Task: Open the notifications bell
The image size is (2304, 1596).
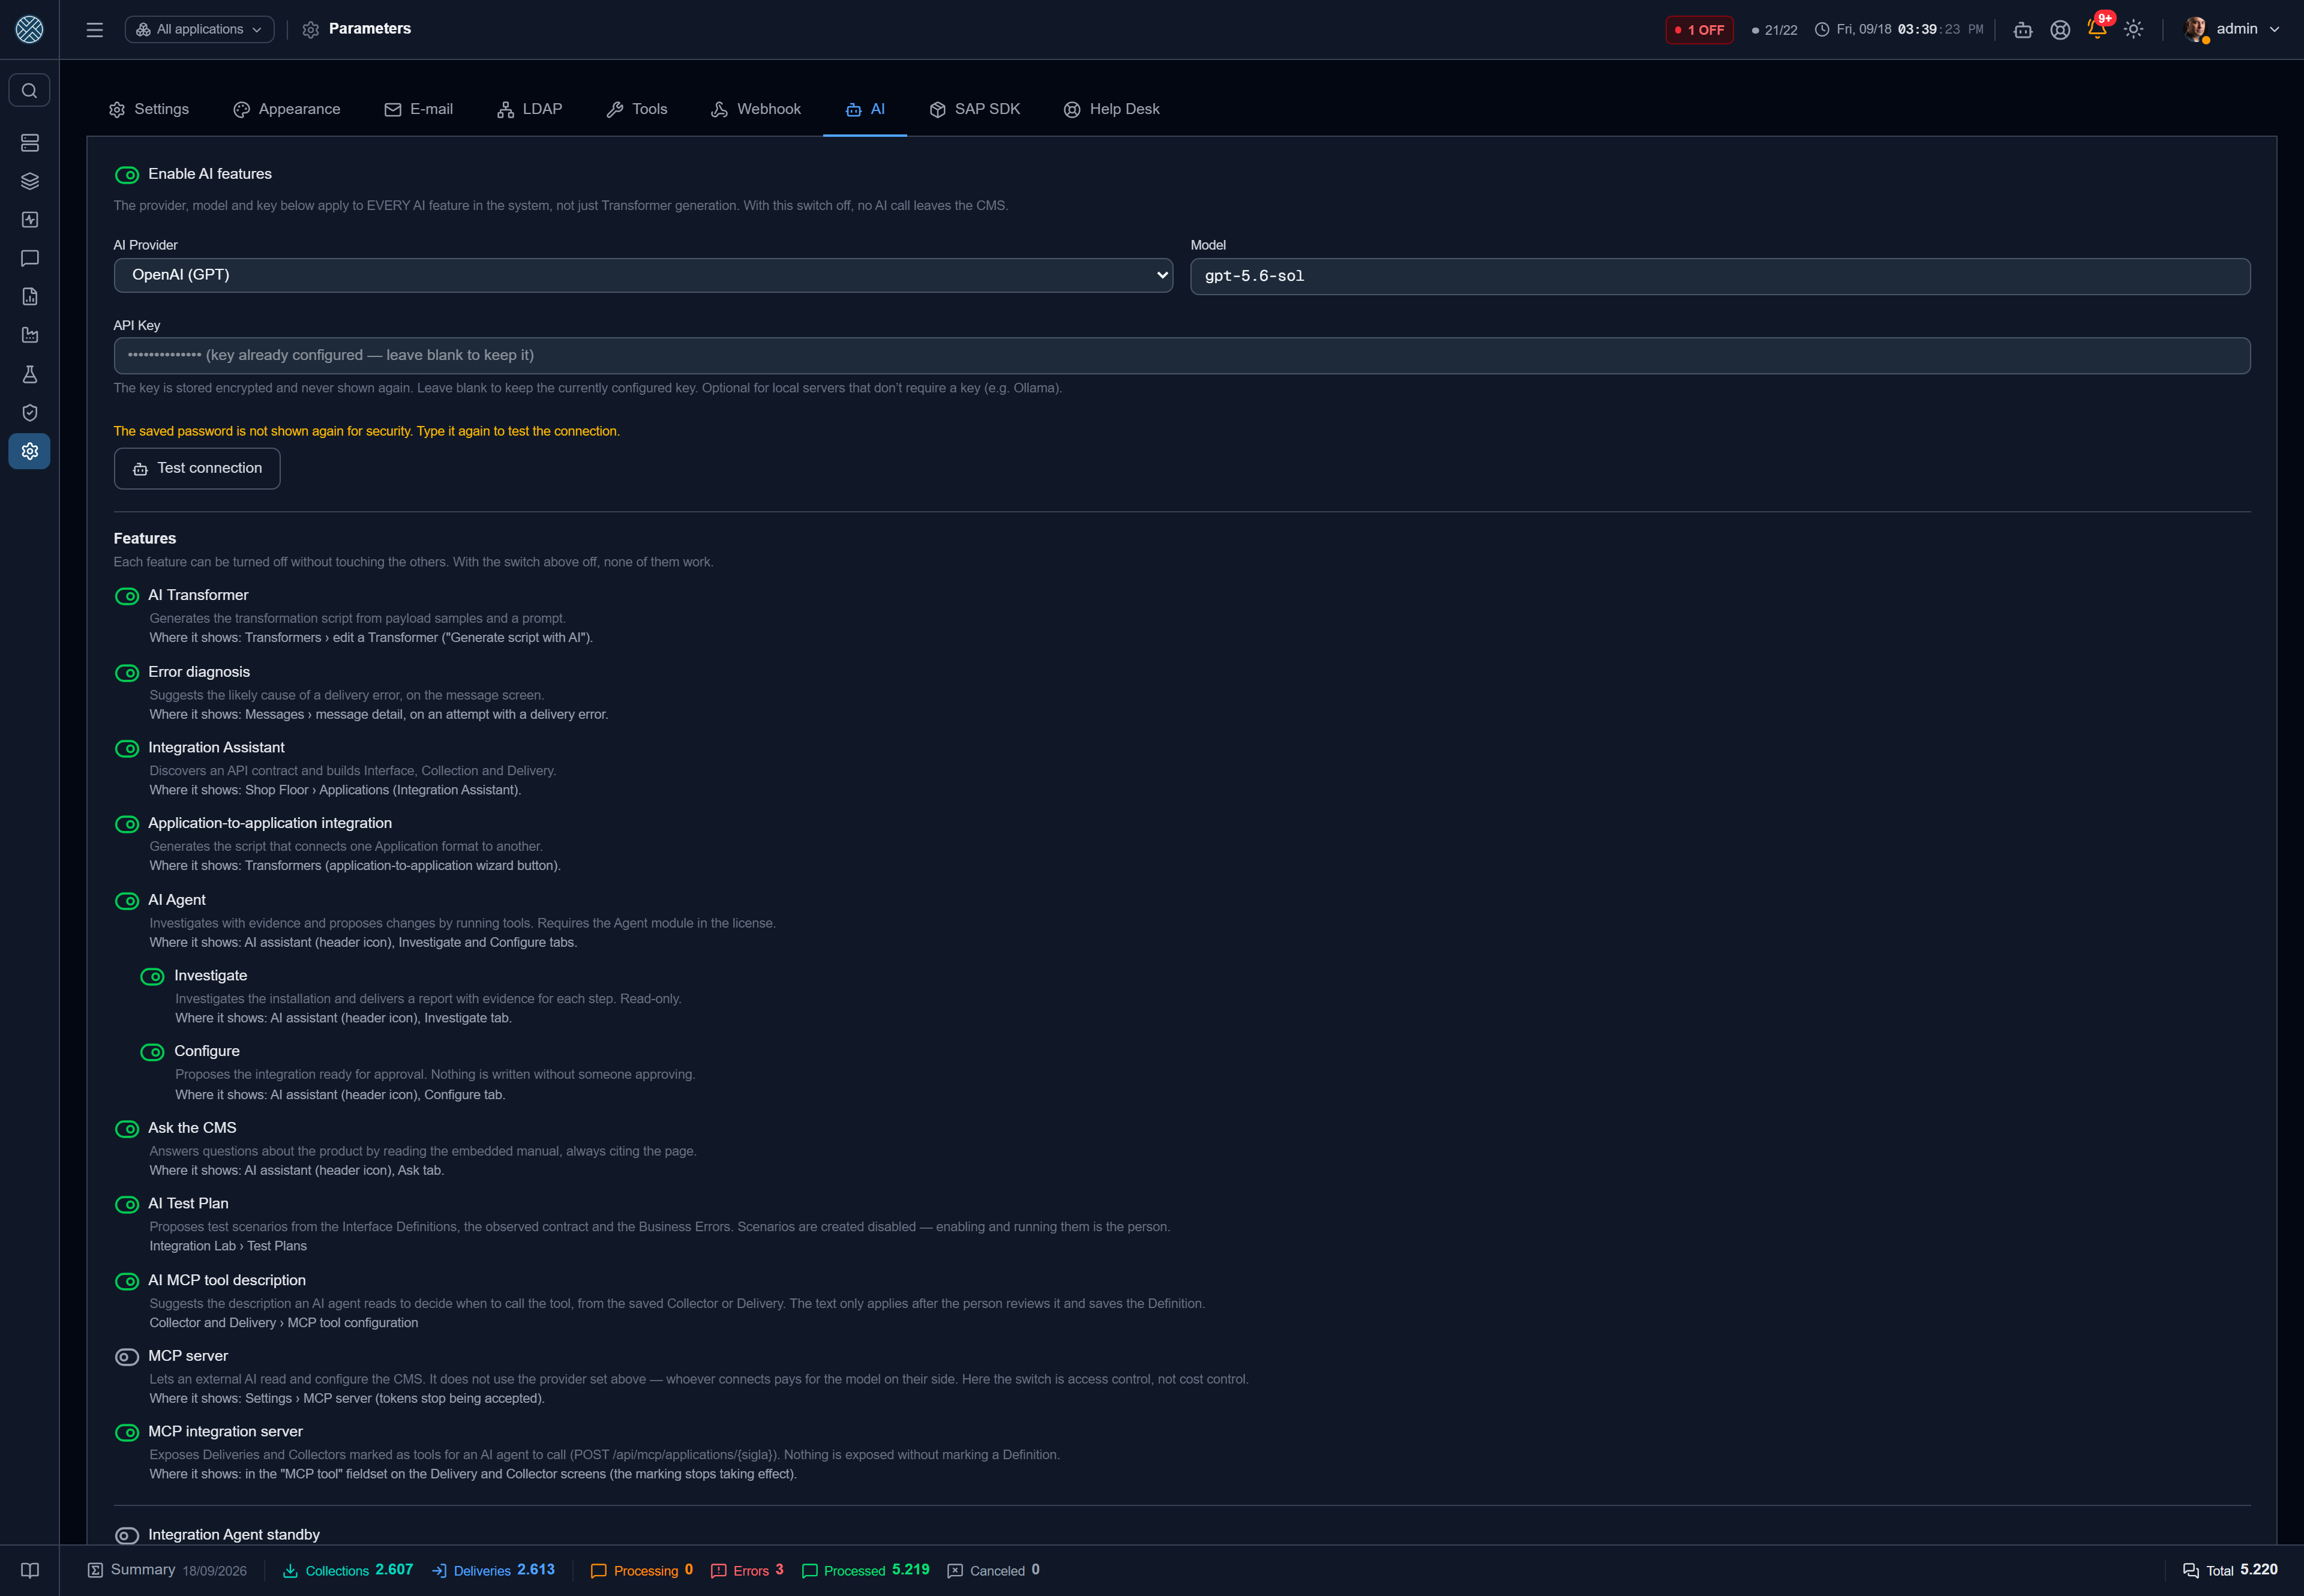Action: pyautogui.click(x=2097, y=29)
